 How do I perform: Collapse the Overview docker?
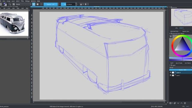(x=170, y=7)
